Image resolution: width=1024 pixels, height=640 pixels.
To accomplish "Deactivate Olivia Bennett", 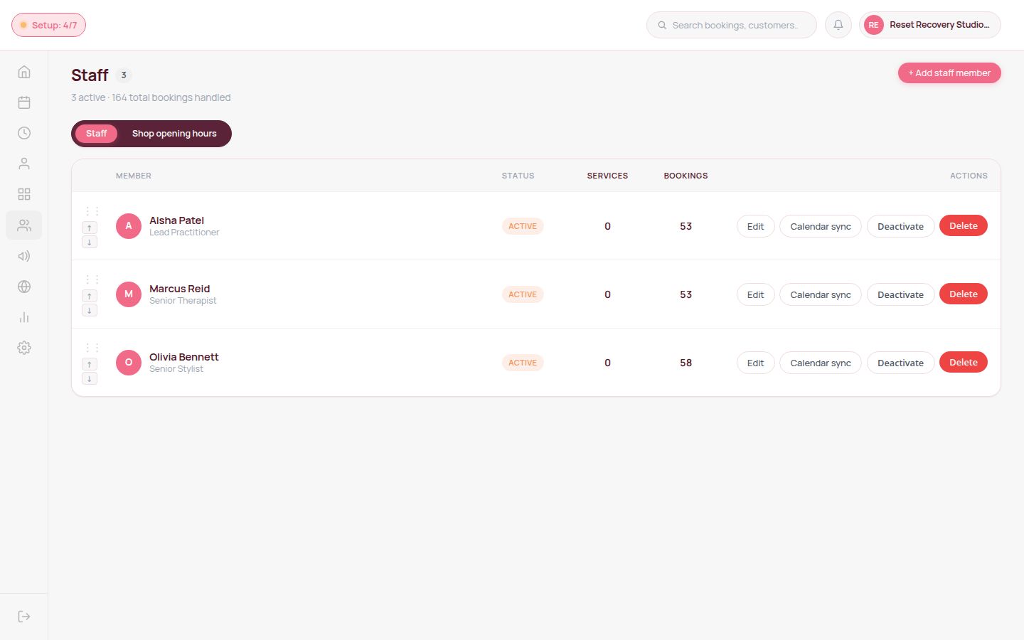I will click(900, 363).
